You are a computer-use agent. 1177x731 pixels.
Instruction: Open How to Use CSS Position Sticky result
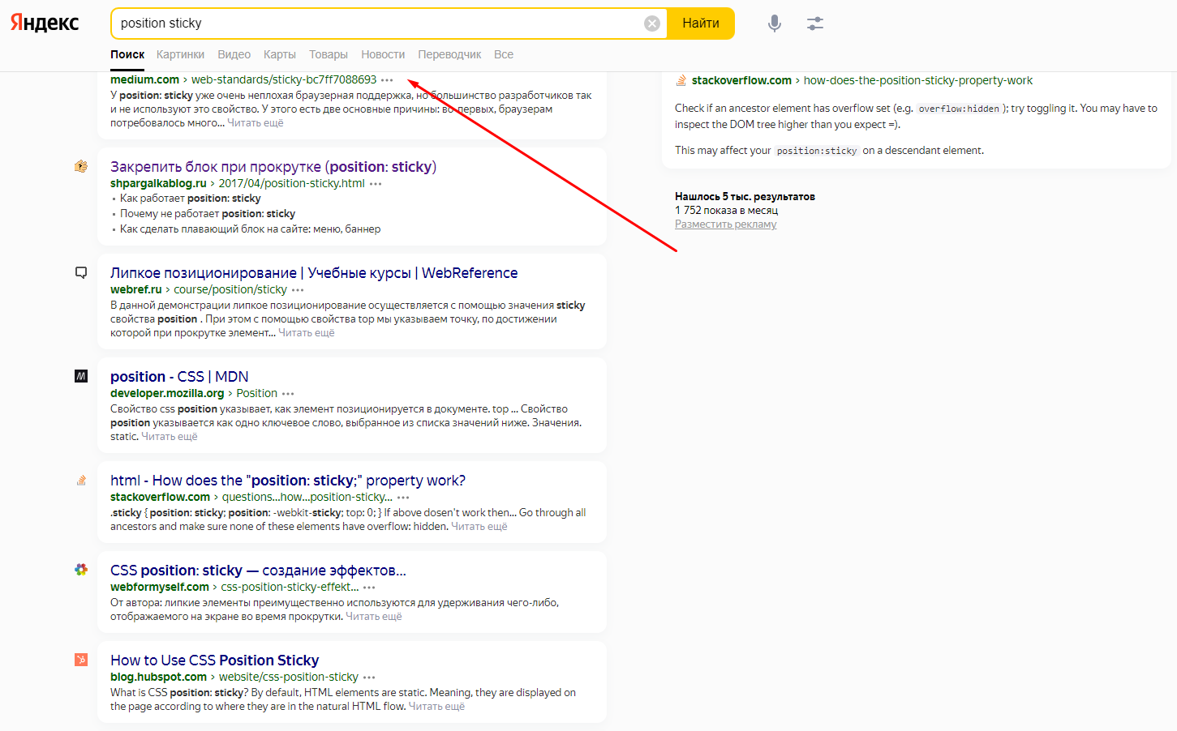215,660
